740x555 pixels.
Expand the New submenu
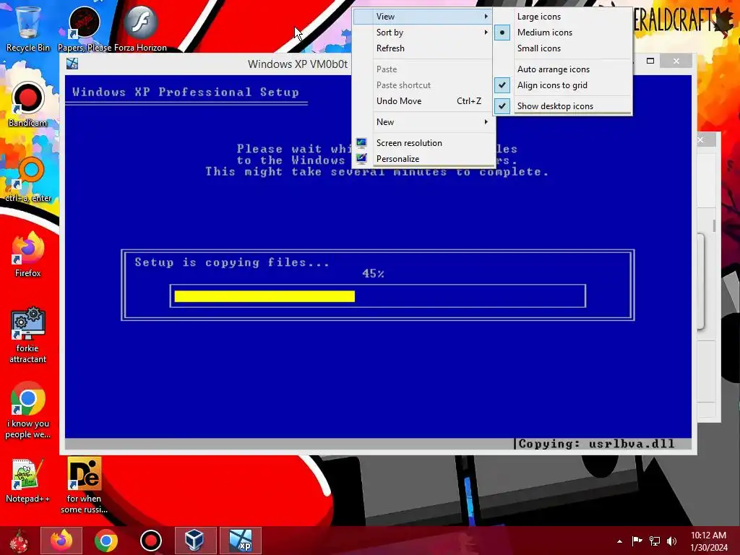[423, 121]
